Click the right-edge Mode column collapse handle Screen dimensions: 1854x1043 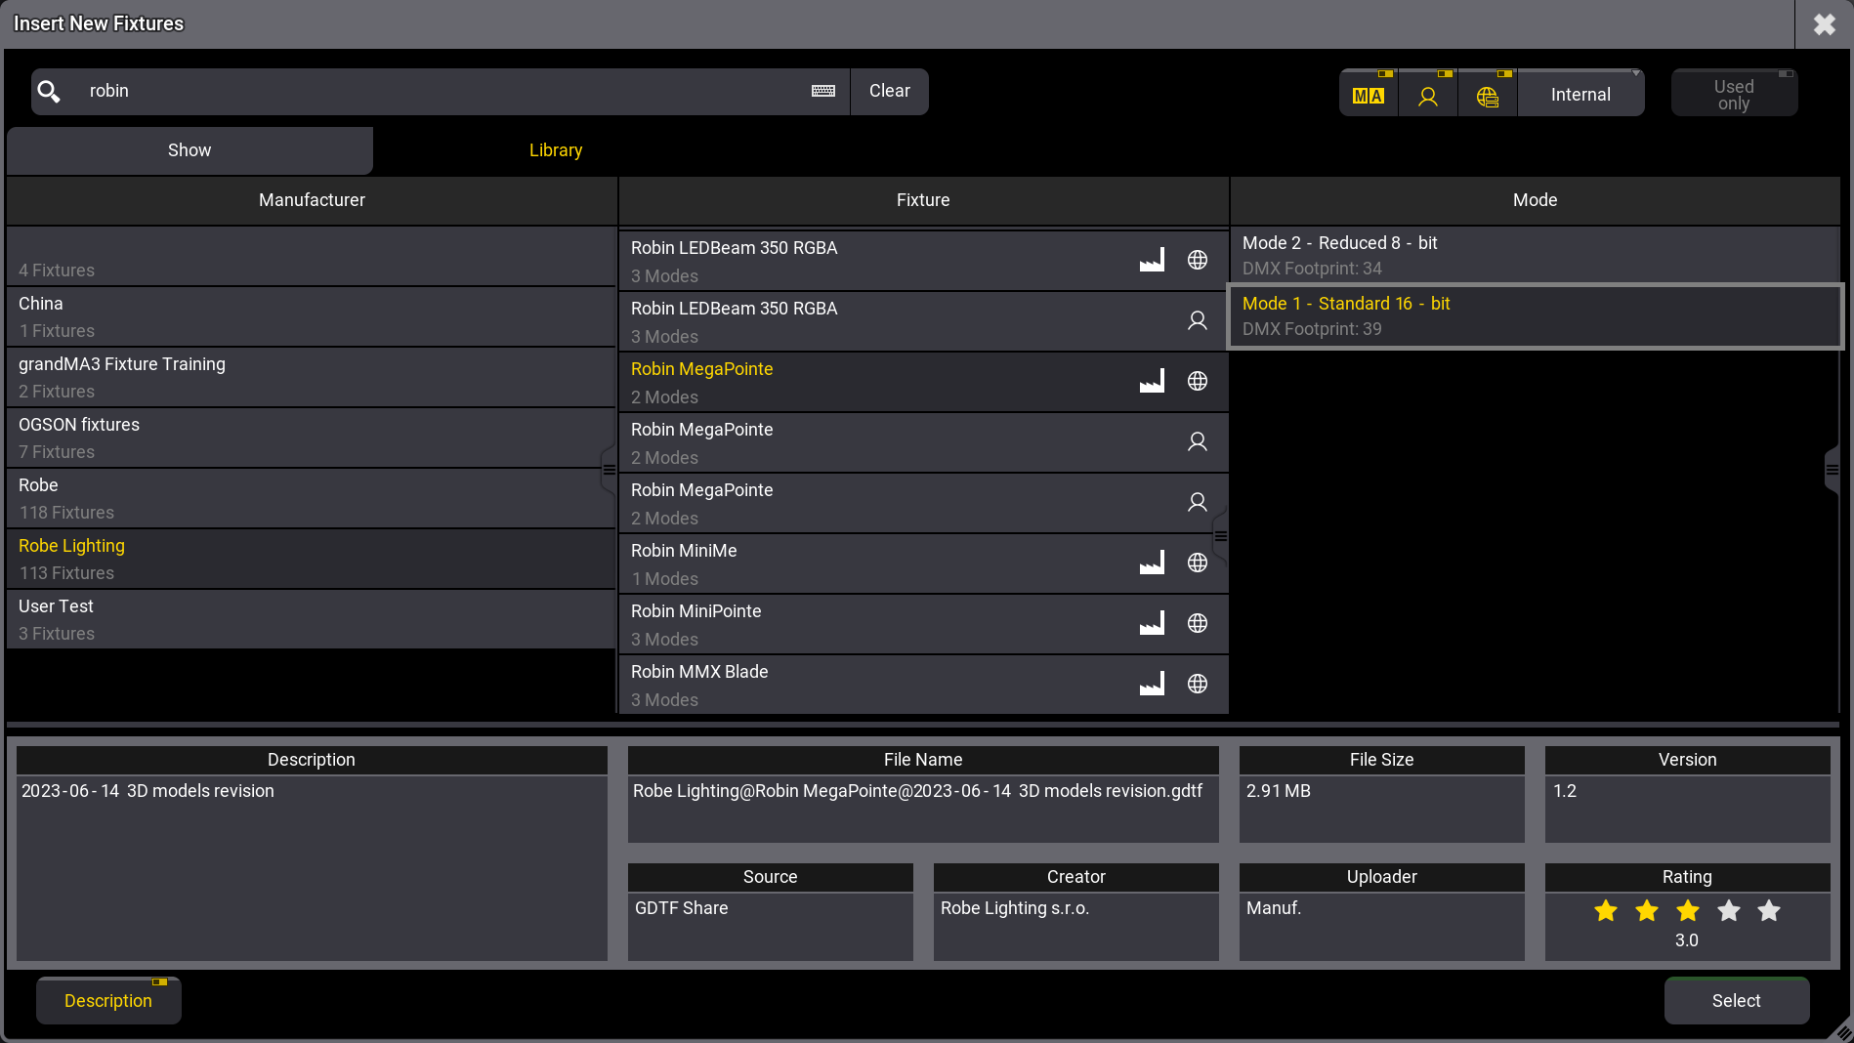click(1832, 471)
